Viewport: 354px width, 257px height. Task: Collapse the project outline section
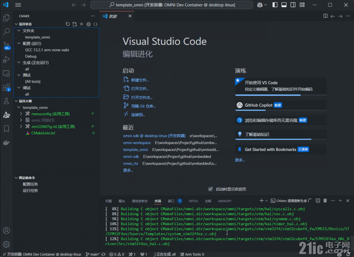point(16,101)
